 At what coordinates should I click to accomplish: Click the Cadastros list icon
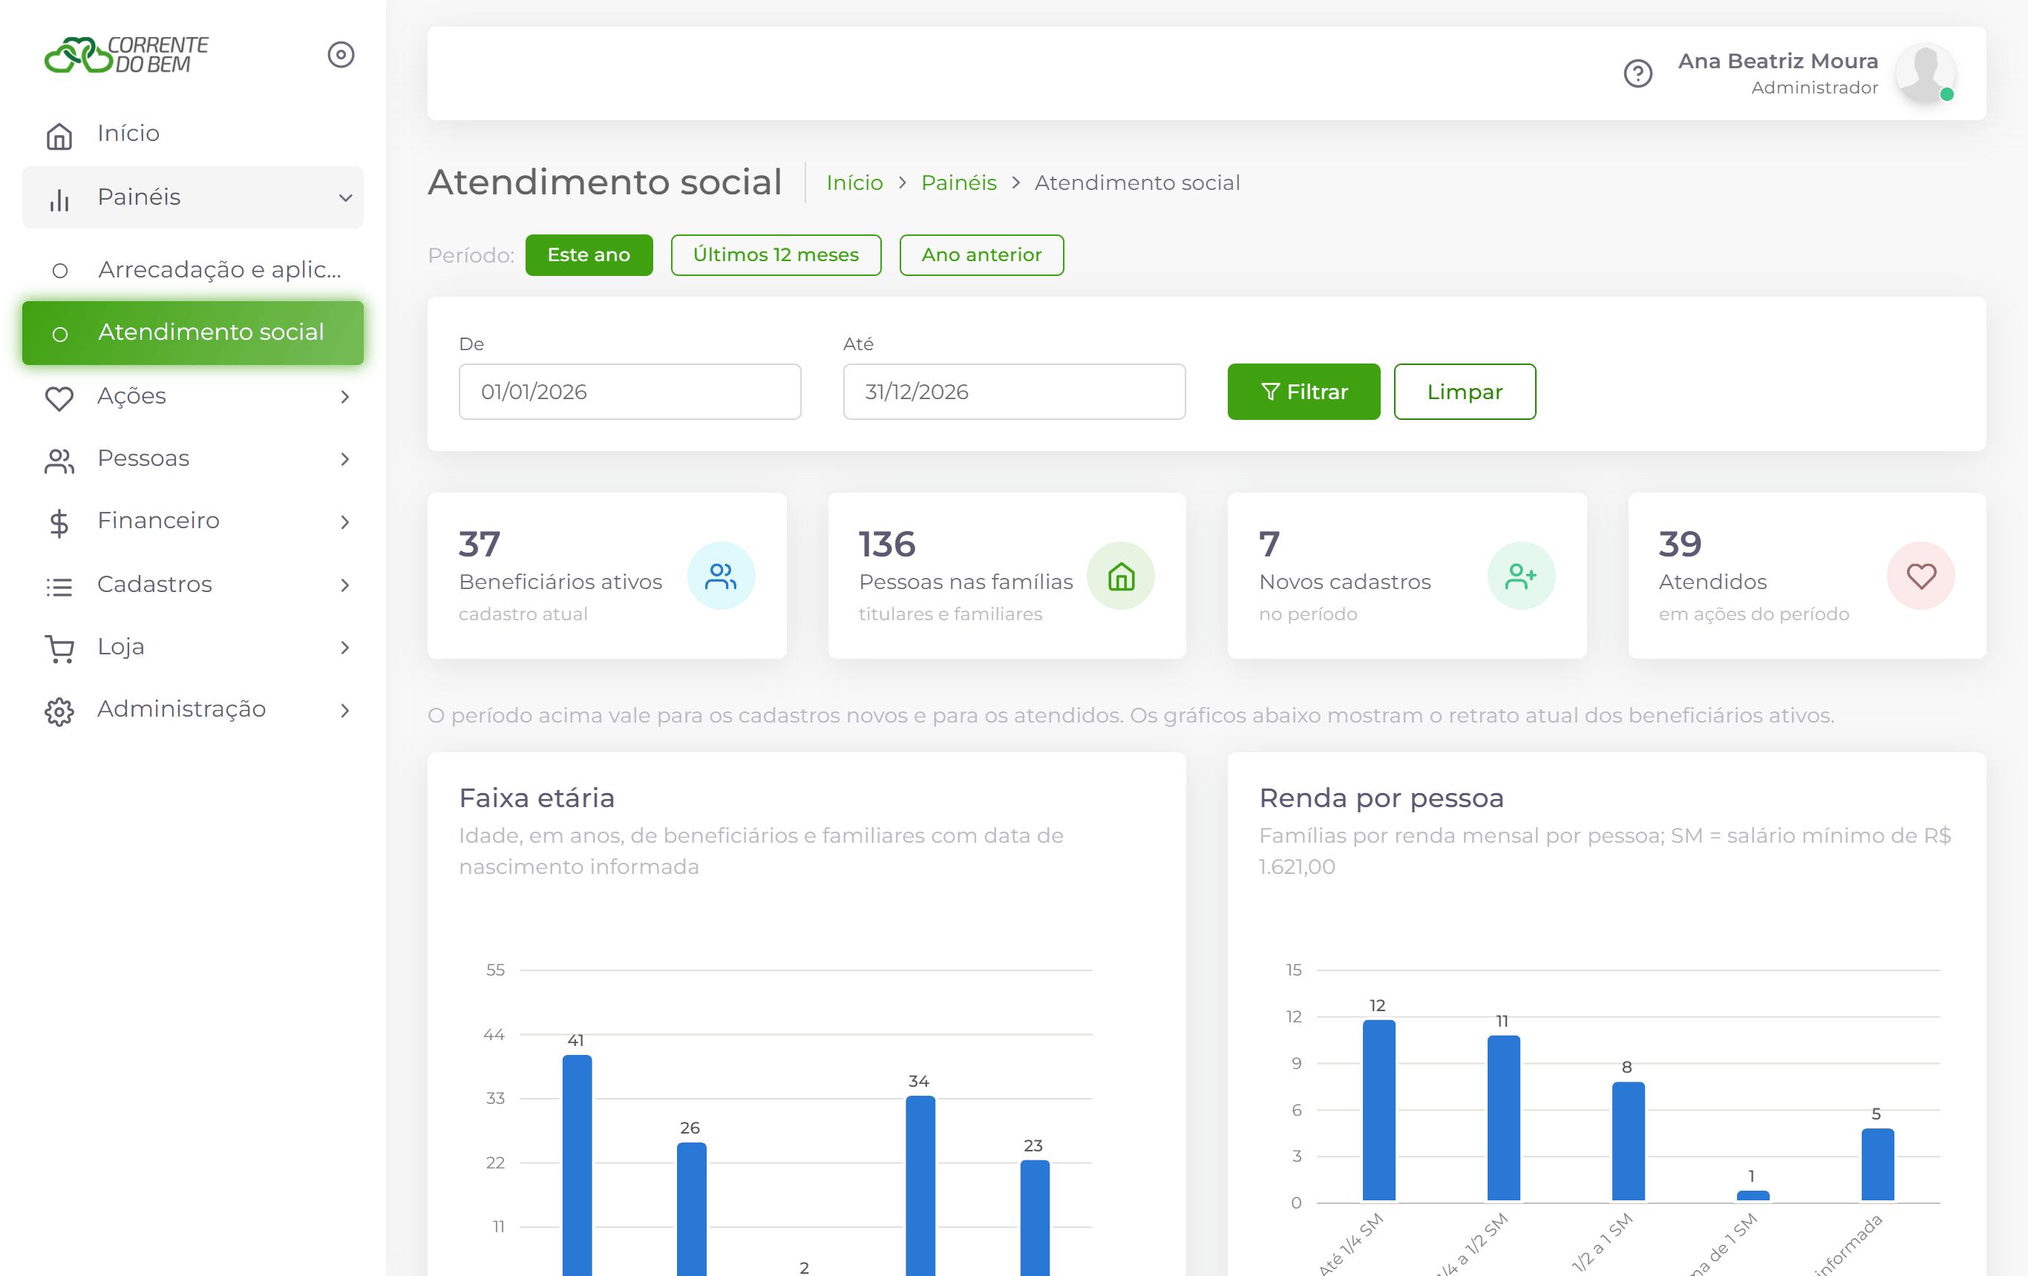pos(59,586)
